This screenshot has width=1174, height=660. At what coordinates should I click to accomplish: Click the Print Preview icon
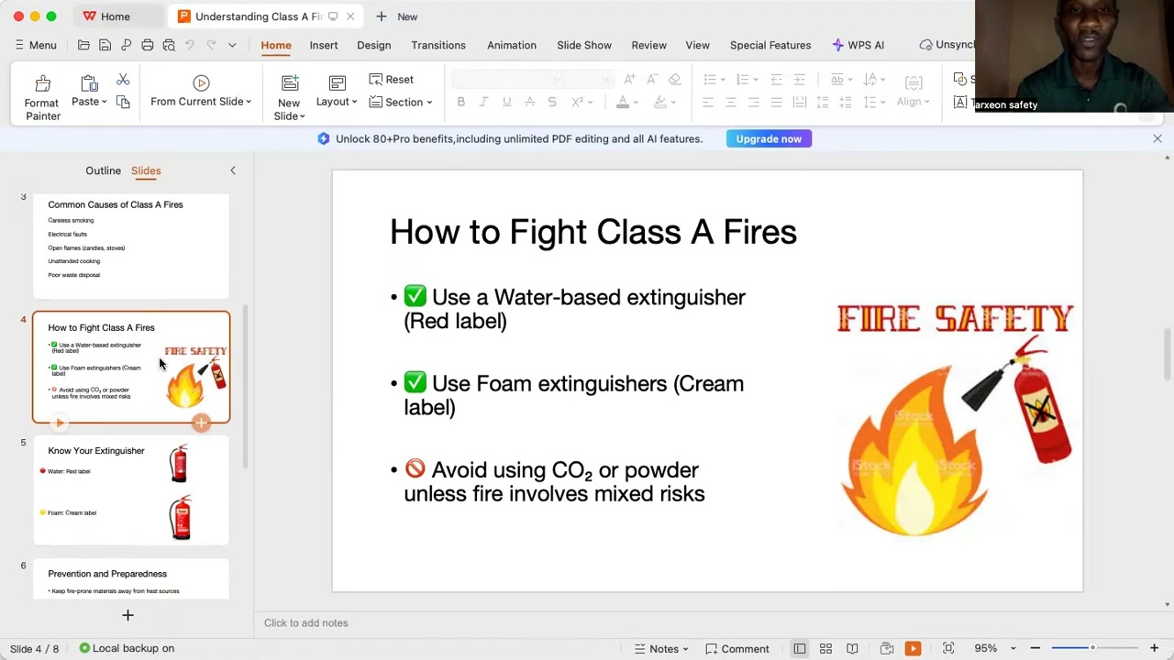pos(169,45)
